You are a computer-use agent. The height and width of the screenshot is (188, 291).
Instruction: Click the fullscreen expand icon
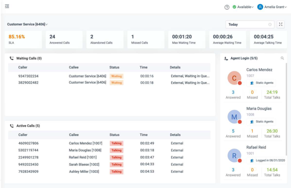[x=281, y=24]
